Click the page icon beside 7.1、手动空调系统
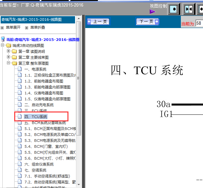 (x=20, y=176)
